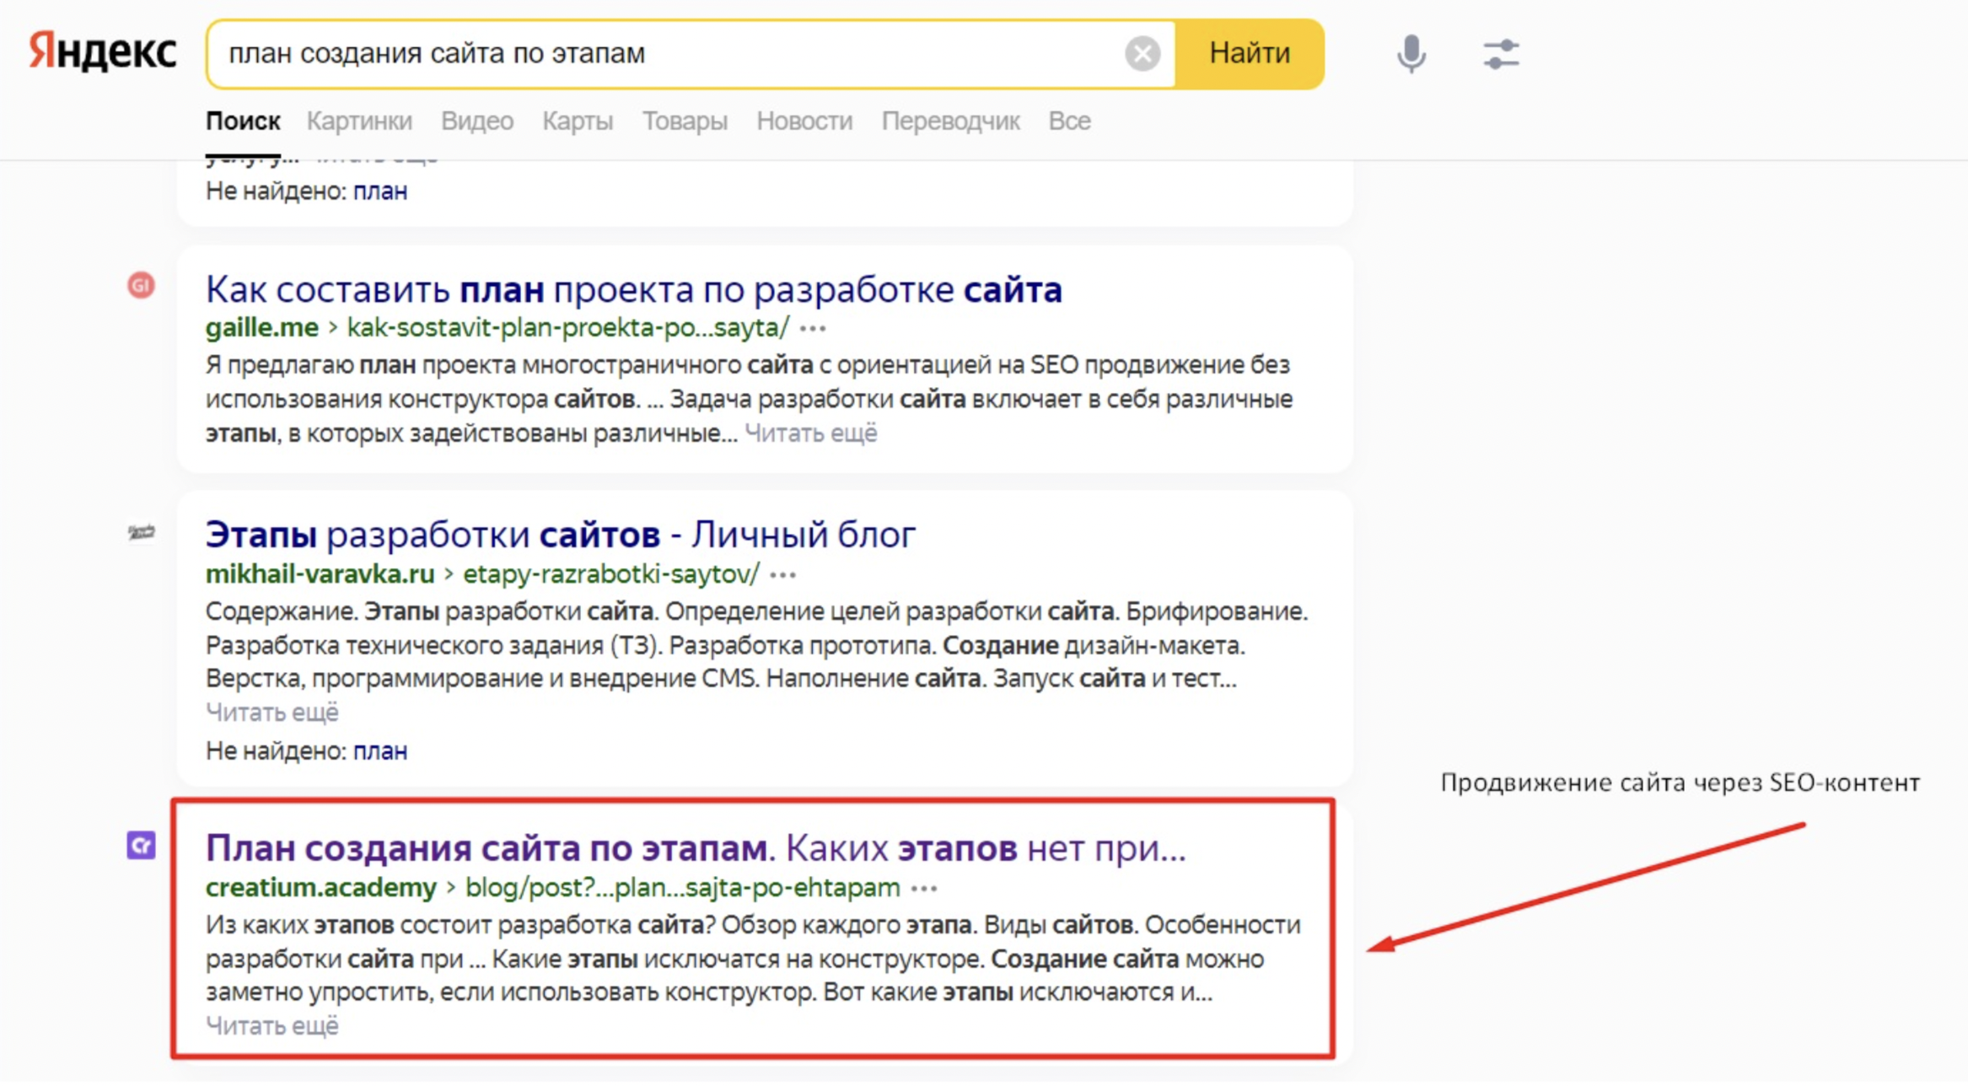Click the etapy-razrabotki-saytov URL path

pyautogui.click(x=611, y=575)
